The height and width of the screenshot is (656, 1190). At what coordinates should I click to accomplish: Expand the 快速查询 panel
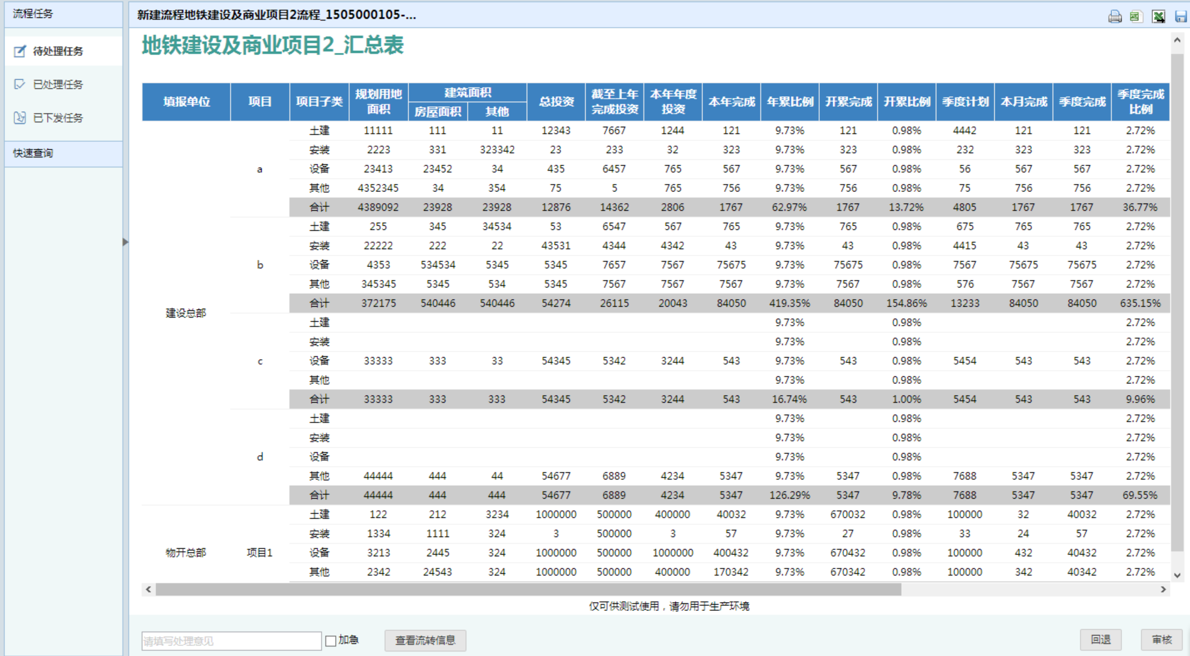pos(63,154)
